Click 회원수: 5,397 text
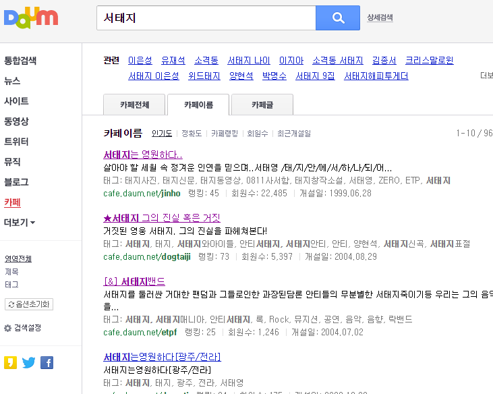 [266, 257]
